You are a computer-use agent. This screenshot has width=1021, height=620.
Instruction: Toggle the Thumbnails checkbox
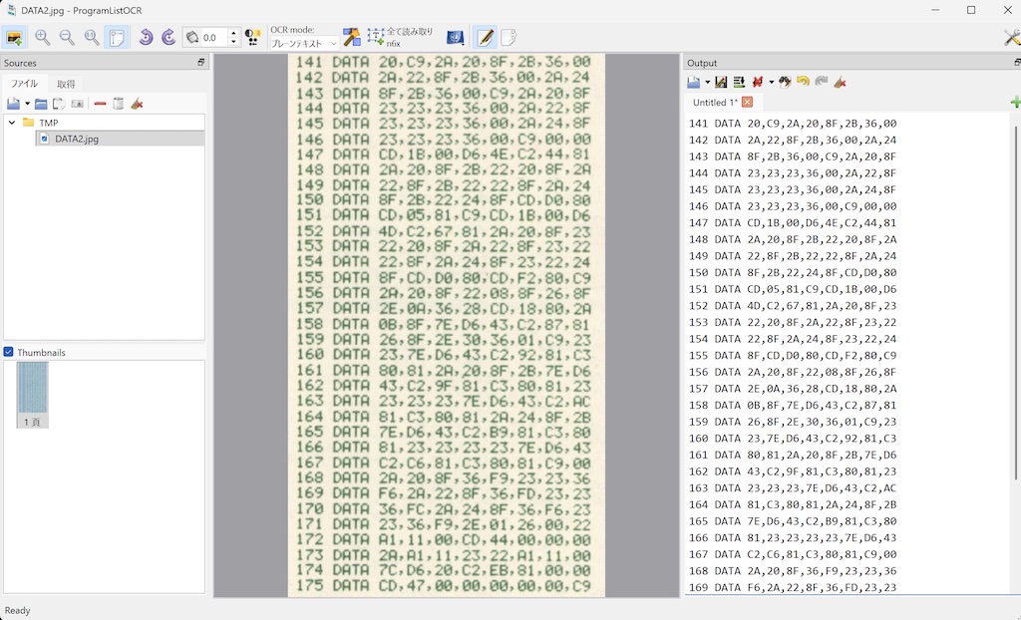pyautogui.click(x=9, y=352)
